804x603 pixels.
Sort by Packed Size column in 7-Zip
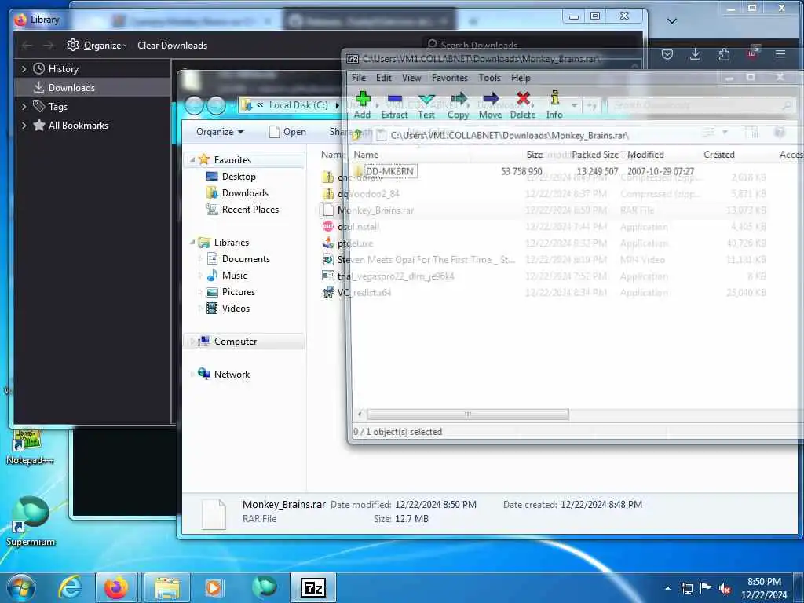[595, 155]
